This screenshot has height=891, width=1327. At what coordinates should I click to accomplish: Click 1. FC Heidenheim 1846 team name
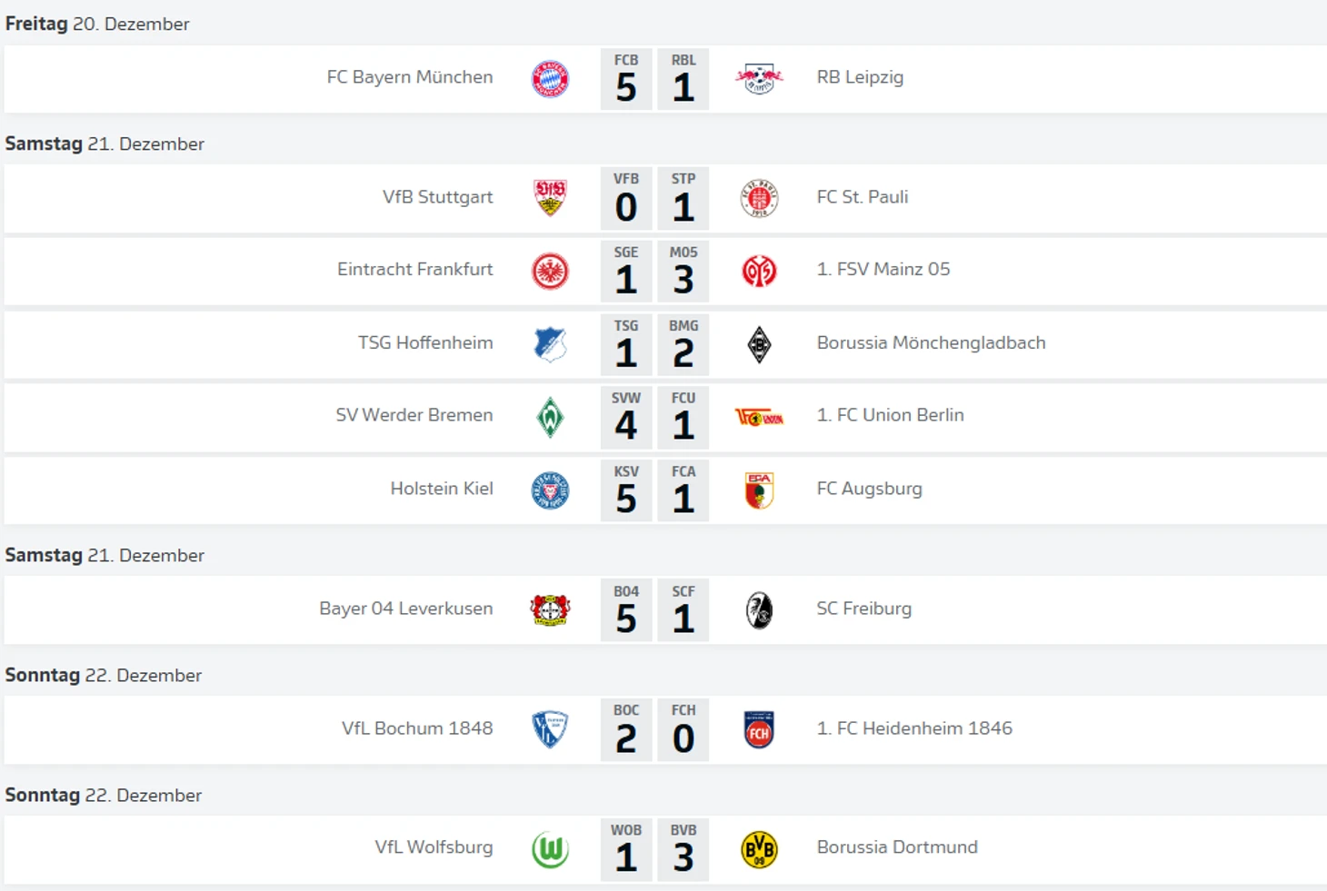[913, 728]
